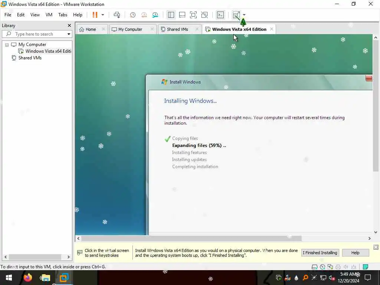The height and width of the screenshot is (285, 380).
Task: Close the Home tab
Action: click(104, 29)
